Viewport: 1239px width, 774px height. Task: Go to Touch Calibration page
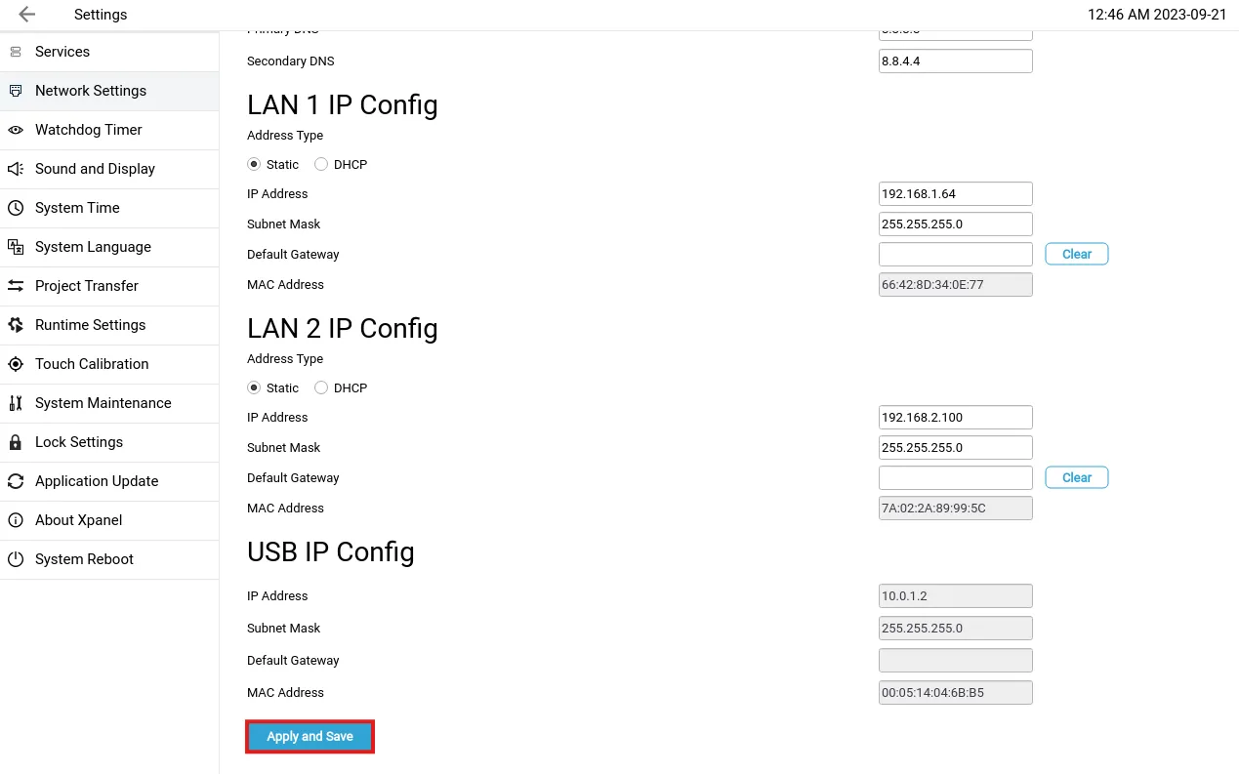[x=92, y=364]
